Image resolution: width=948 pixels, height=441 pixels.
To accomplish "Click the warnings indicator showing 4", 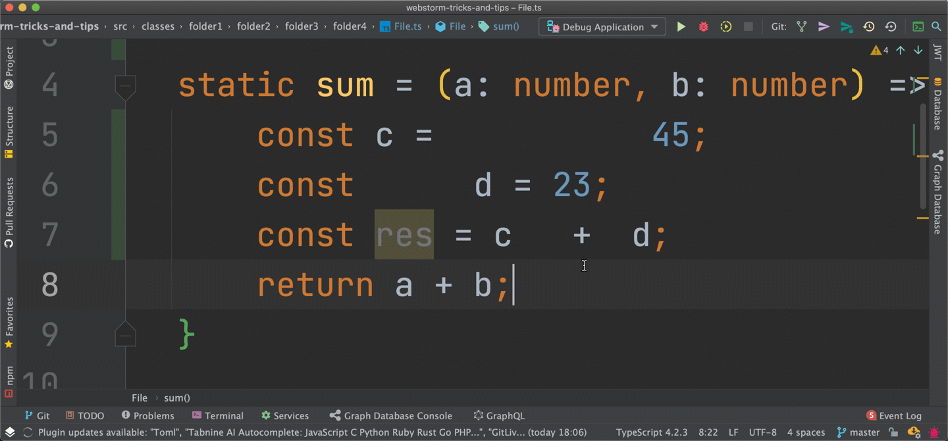I will pyautogui.click(x=880, y=51).
